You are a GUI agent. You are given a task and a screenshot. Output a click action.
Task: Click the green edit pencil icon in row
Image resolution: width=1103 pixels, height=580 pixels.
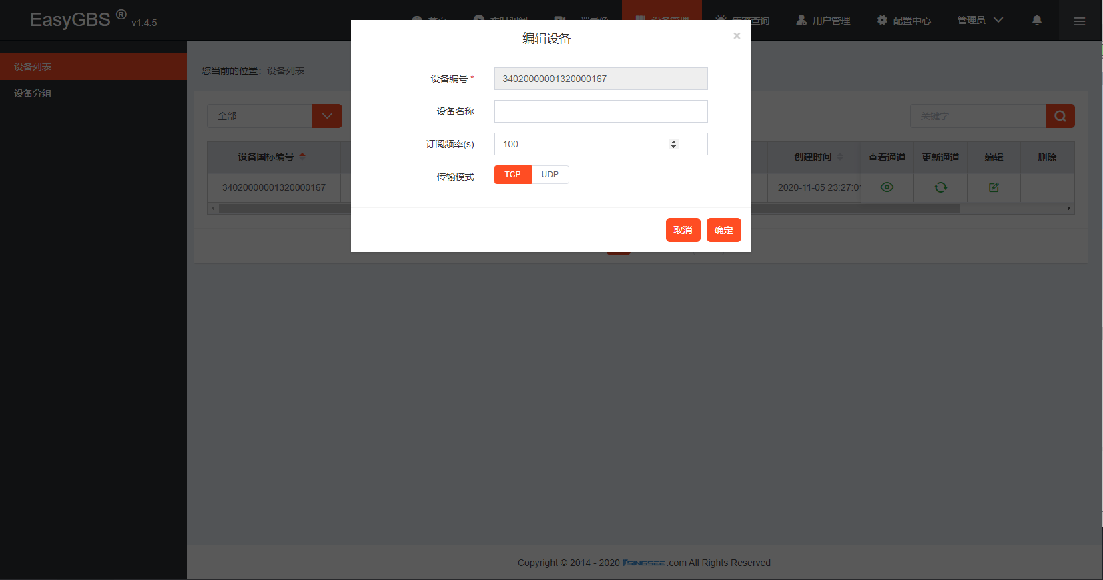point(994,187)
